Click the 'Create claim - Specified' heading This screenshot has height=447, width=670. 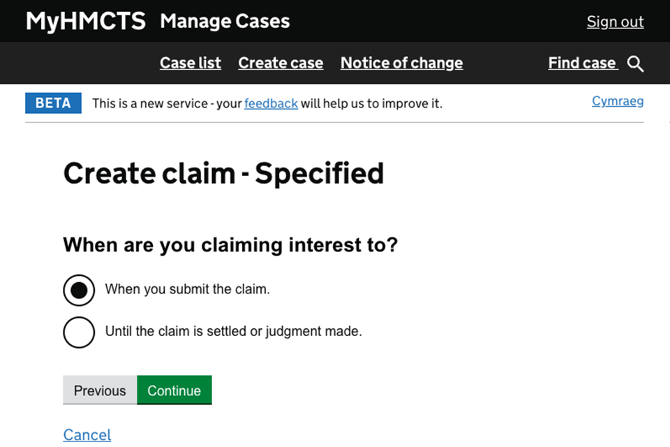click(223, 173)
